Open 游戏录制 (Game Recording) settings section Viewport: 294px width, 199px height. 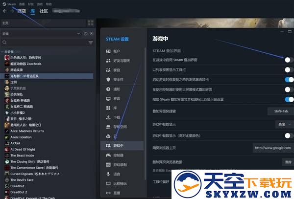(122, 165)
